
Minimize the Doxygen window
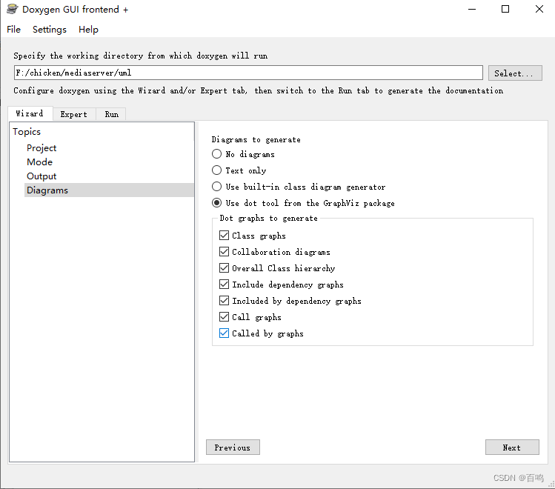pos(472,9)
